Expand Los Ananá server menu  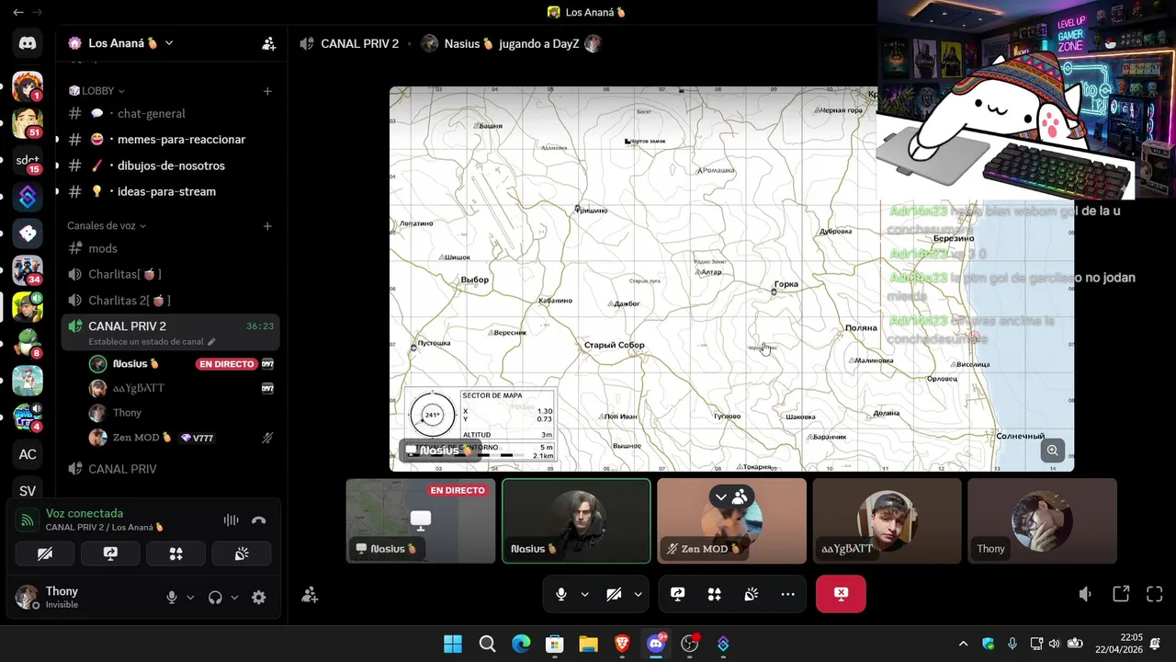point(120,43)
